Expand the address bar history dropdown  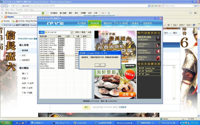tap(149, 6)
